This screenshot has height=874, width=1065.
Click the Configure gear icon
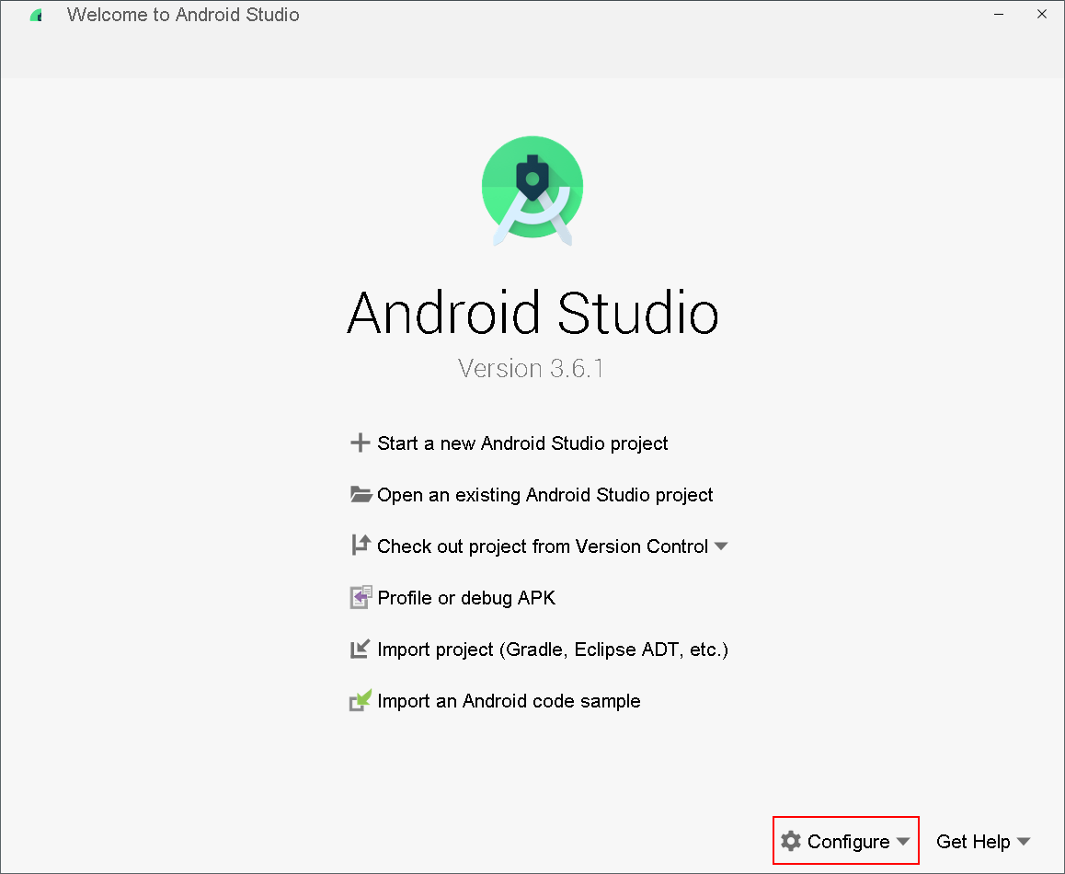point(791,841)
